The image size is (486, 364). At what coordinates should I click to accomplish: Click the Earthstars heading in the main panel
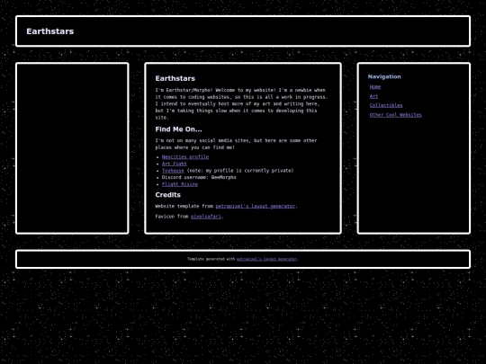click(x=175, y=78)
